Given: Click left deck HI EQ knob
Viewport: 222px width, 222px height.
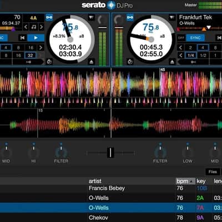Looking at the screenshot, I should [34, 153].
